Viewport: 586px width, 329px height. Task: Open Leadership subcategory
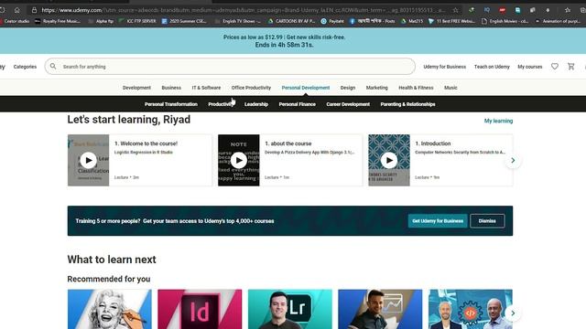coord(256,104)
